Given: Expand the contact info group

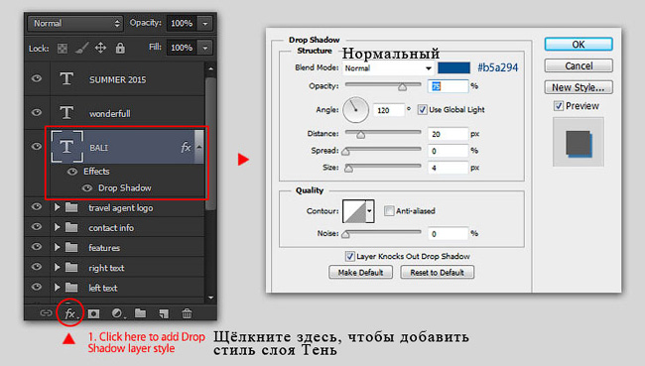Looking at the screenshot, I should point(57,227).
